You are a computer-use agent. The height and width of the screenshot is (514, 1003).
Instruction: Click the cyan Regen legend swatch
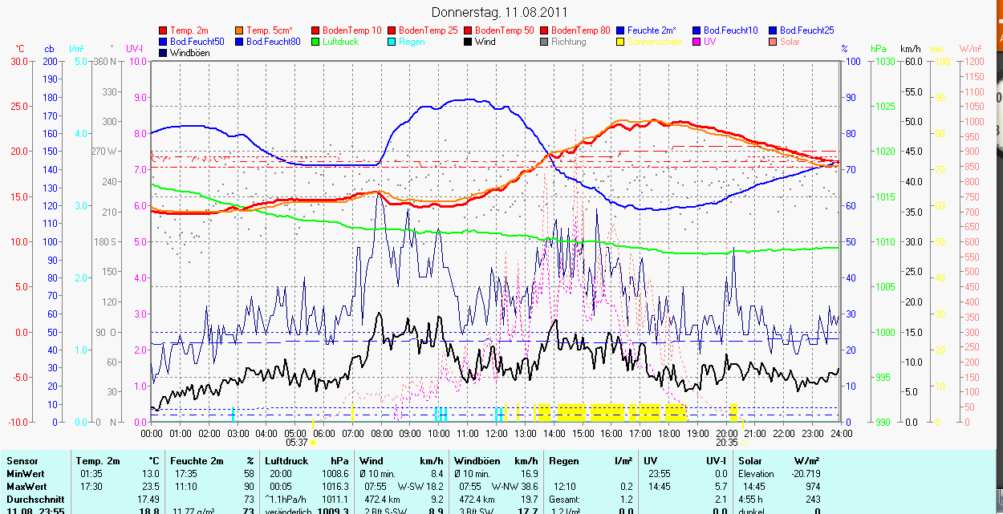click(x=392, y=41)
